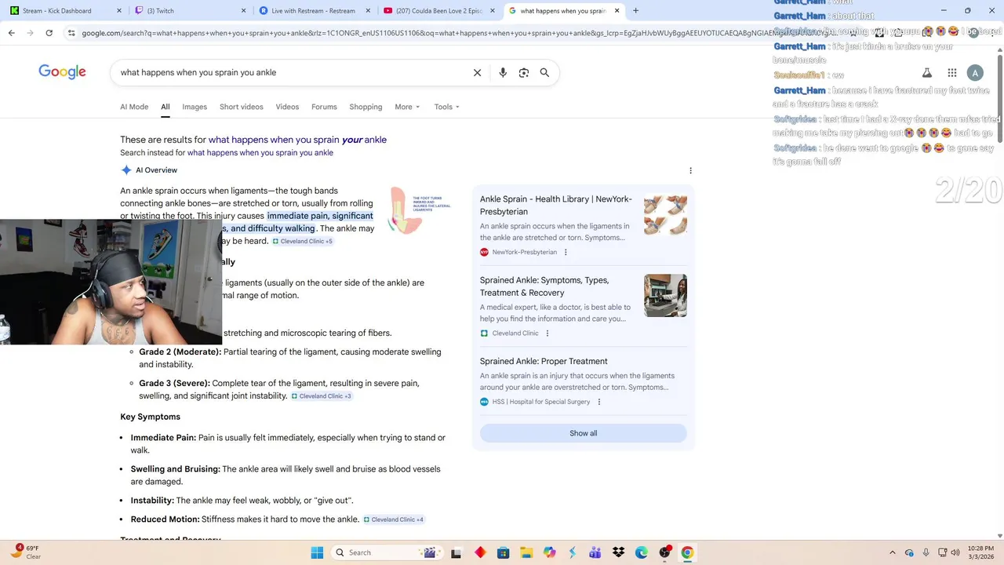Open Google Lens image search
Screen dimensions: 1004x565
point(523,72)
